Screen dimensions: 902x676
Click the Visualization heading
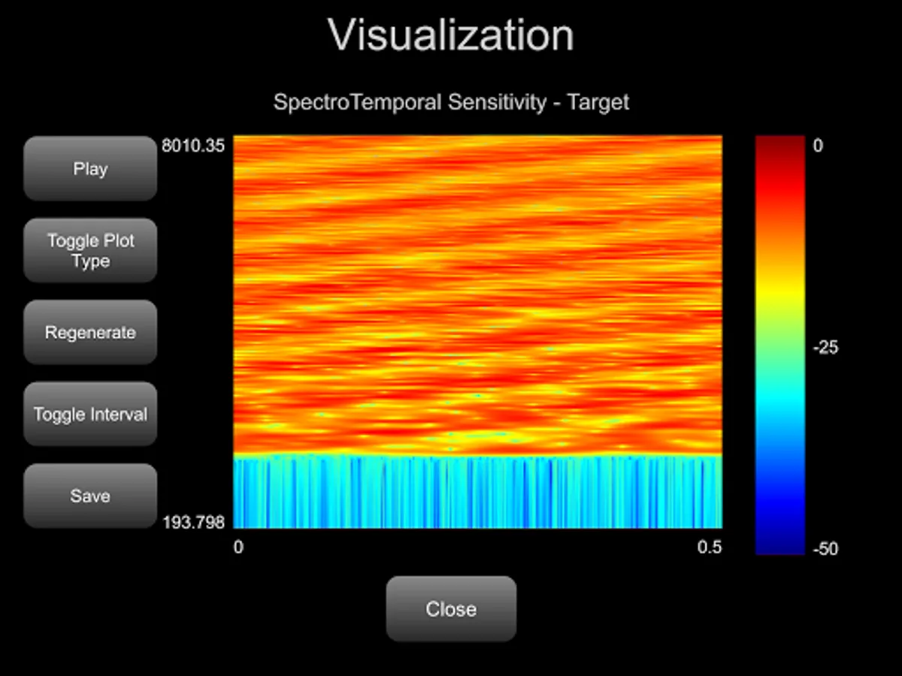point(451,35)
